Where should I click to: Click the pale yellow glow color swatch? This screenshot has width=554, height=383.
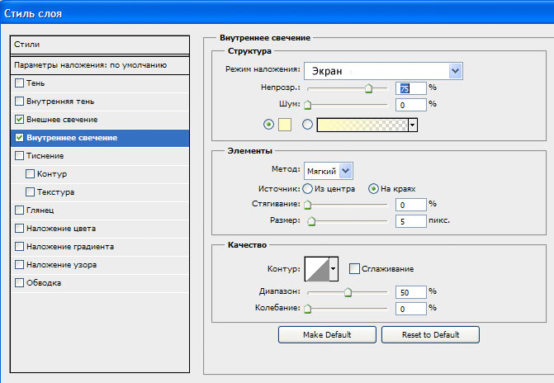click(x=285, y=125)
